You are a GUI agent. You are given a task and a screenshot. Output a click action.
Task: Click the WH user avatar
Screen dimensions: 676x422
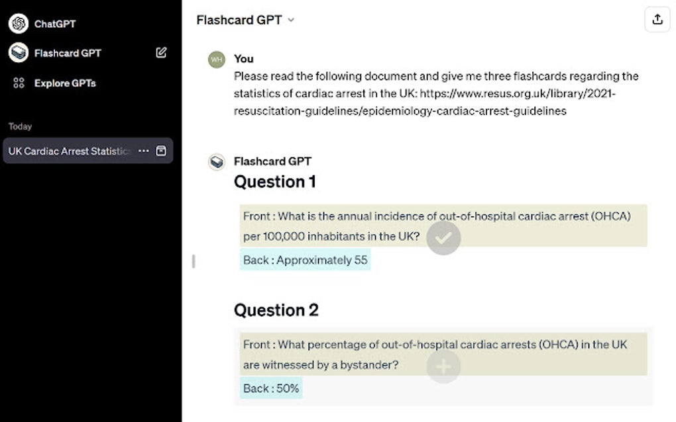[217, 60]
